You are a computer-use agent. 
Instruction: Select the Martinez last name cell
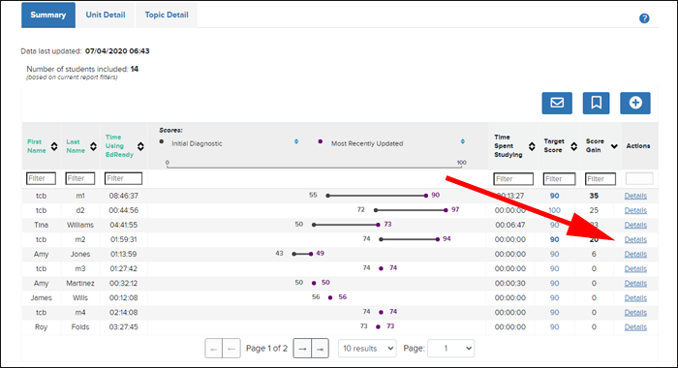80,284
